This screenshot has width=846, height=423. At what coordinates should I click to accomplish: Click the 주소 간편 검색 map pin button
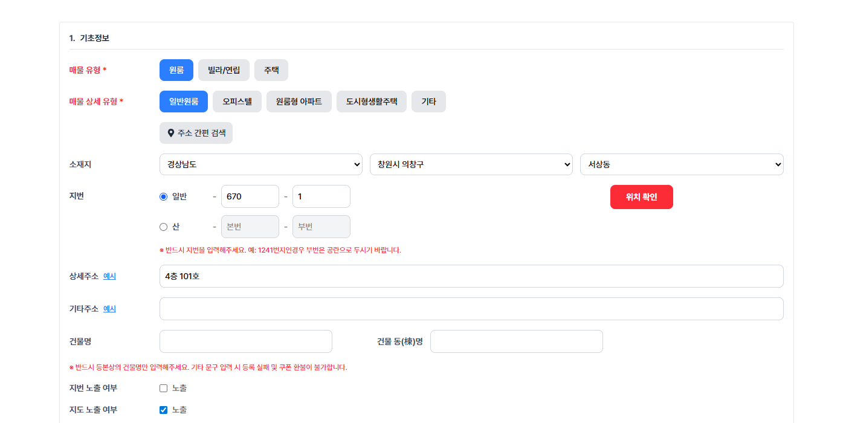tap(196, 133)
